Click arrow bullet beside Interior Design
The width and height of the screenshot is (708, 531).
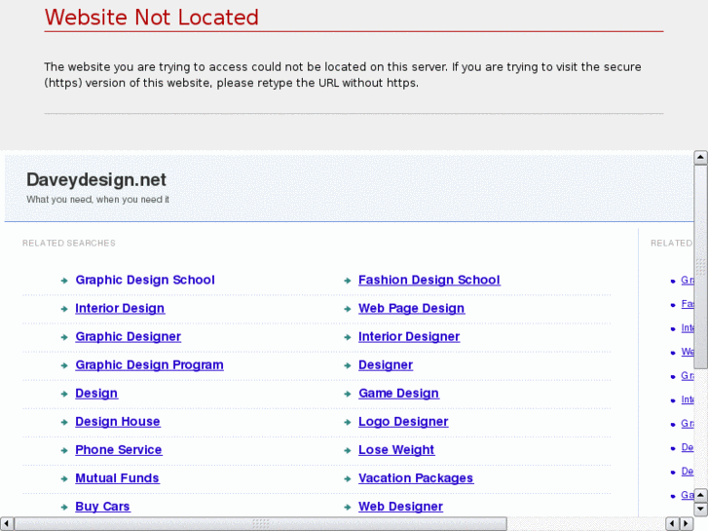(x=64, y=309)
